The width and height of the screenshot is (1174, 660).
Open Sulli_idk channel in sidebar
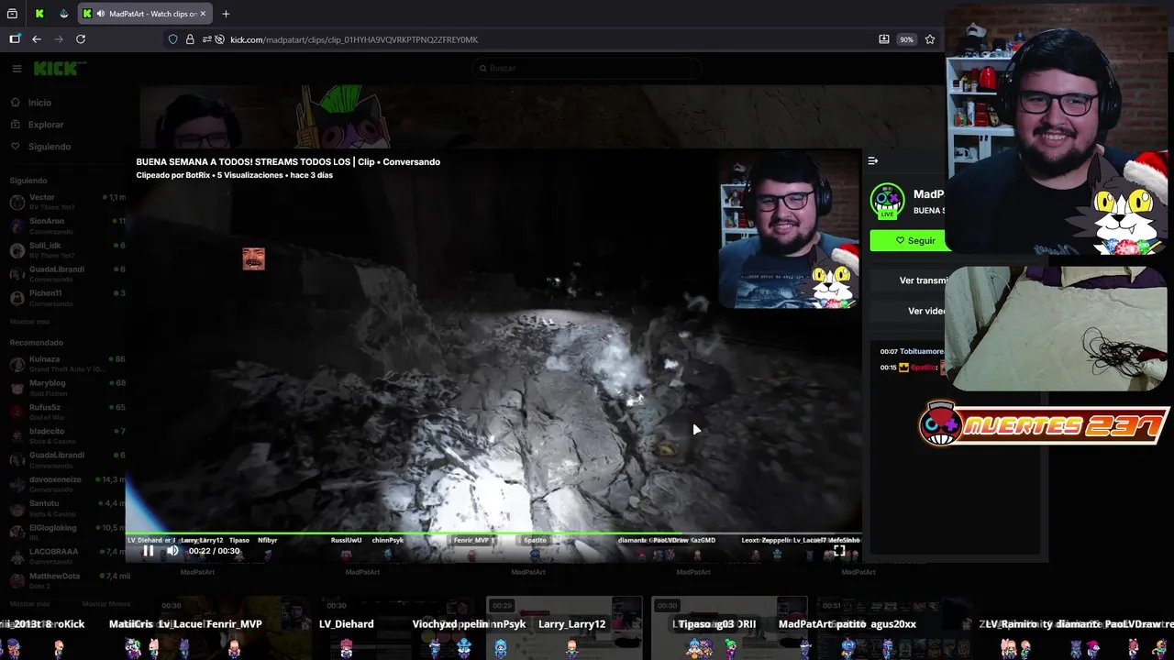66,249
